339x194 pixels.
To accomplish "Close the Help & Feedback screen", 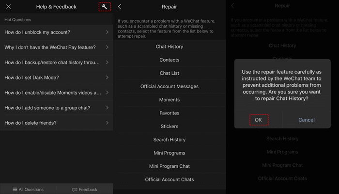I will pyautogui.click(x=8, y=7).
